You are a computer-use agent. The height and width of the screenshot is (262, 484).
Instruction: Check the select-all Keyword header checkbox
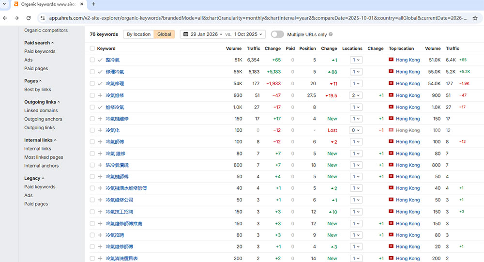pos(92,48)
